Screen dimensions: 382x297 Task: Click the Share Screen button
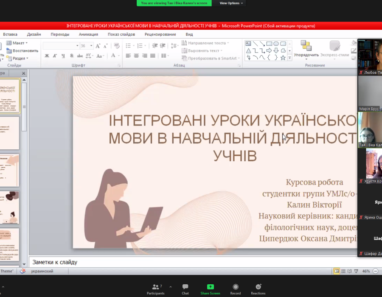tap(210, 289)
